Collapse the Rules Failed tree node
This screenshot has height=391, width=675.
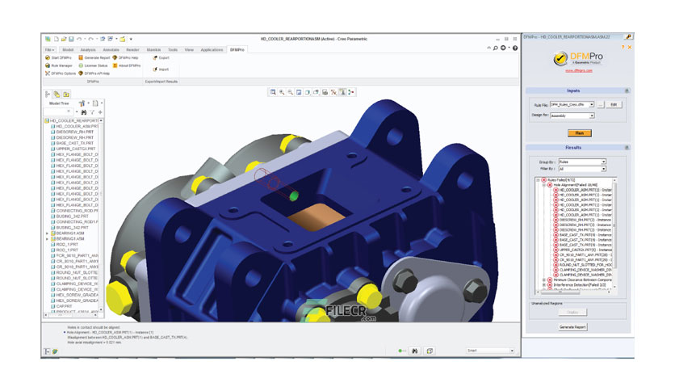pyautogui.click(x=538, y=180)
